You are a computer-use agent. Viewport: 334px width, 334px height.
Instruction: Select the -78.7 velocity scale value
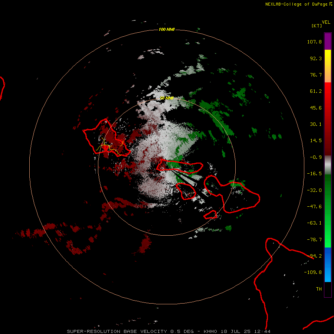(314, 240)
